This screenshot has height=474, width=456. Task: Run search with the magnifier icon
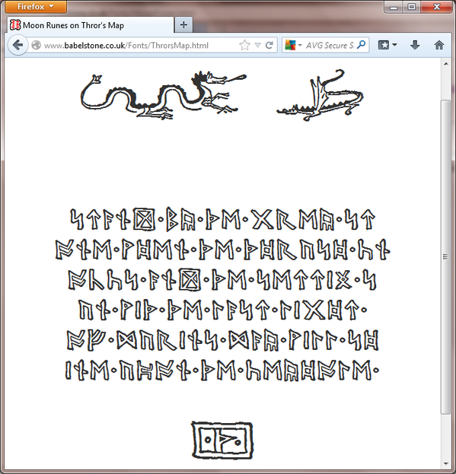pyautogui.click(x=361, y=45)
